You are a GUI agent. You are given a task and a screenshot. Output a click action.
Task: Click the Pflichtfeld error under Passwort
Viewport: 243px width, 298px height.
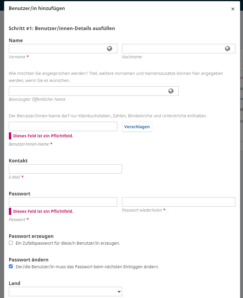point(43,211)
